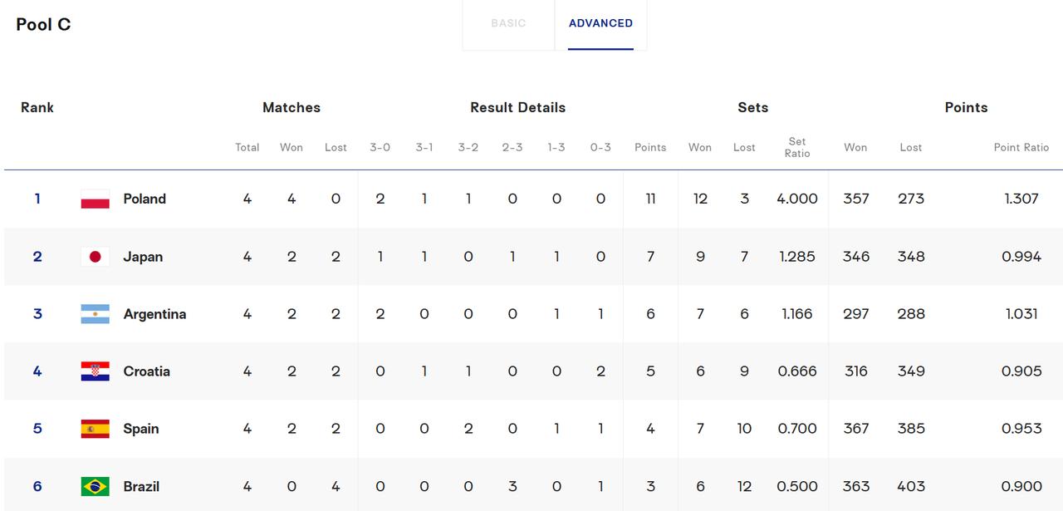1063x511 pixels.
Task: Click the Brazil flag icon
Action: click(x=95, y=486)
